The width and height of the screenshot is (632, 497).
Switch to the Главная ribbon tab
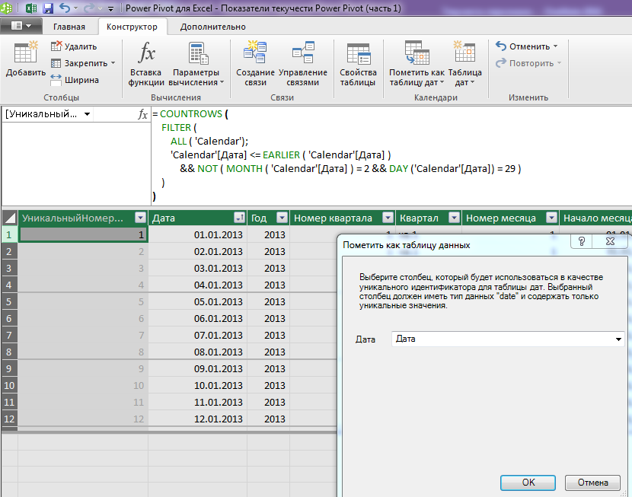(69, 27)
